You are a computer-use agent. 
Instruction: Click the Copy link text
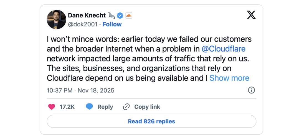coord(147,107)
